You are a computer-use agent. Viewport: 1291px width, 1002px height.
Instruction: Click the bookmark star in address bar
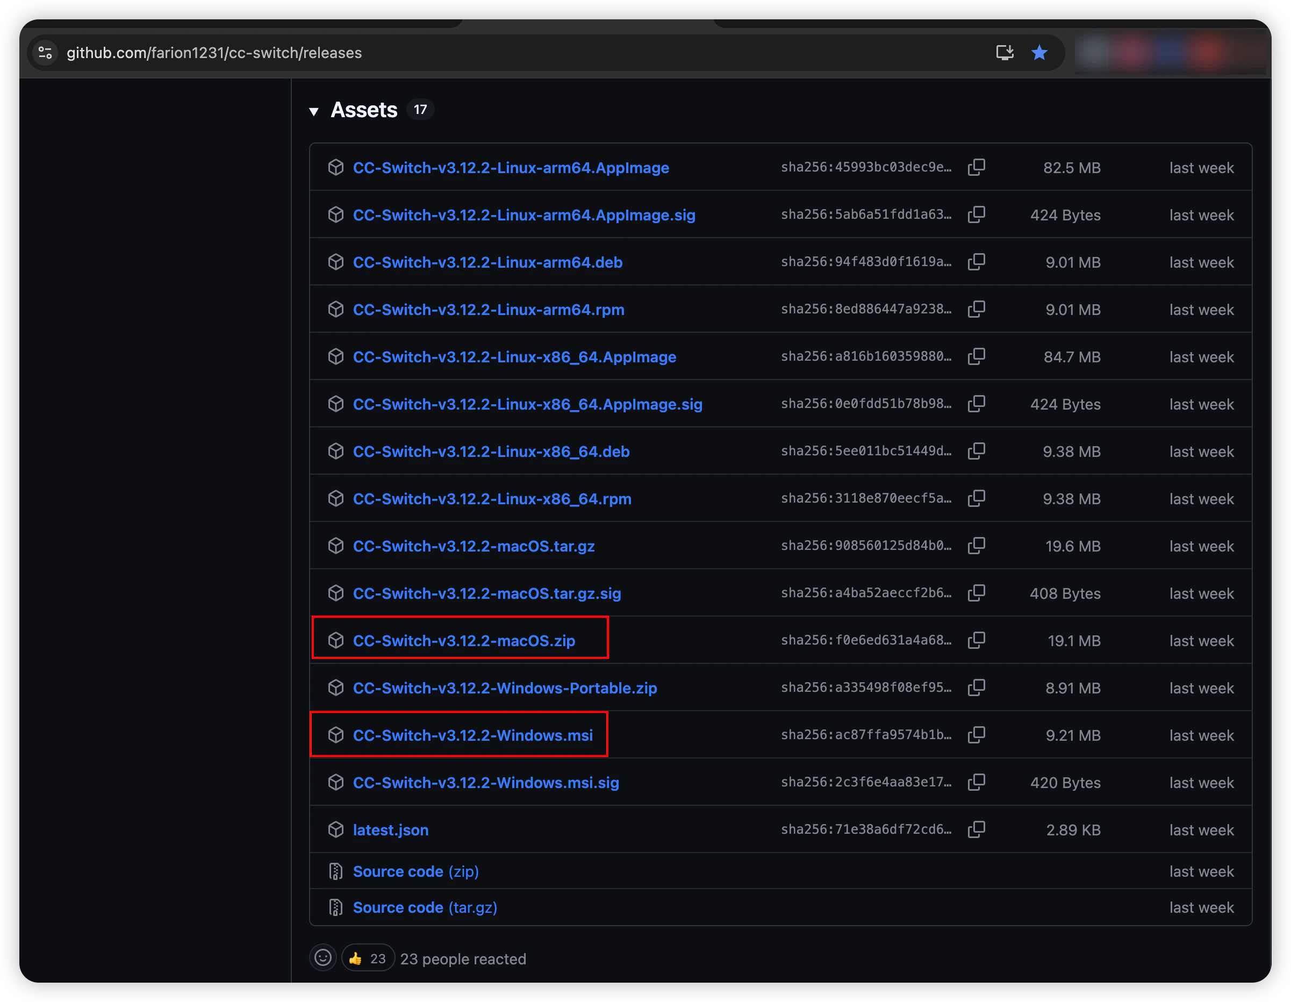coord(1039,53)
